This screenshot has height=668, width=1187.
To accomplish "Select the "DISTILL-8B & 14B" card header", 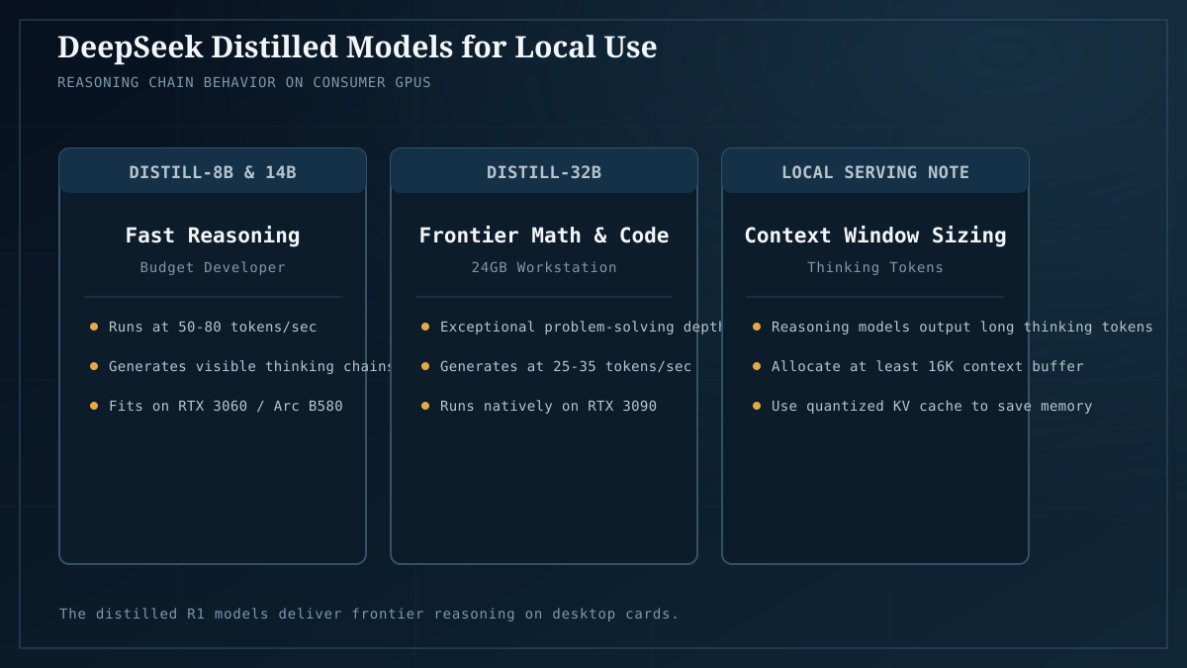I will coord(213,171).
